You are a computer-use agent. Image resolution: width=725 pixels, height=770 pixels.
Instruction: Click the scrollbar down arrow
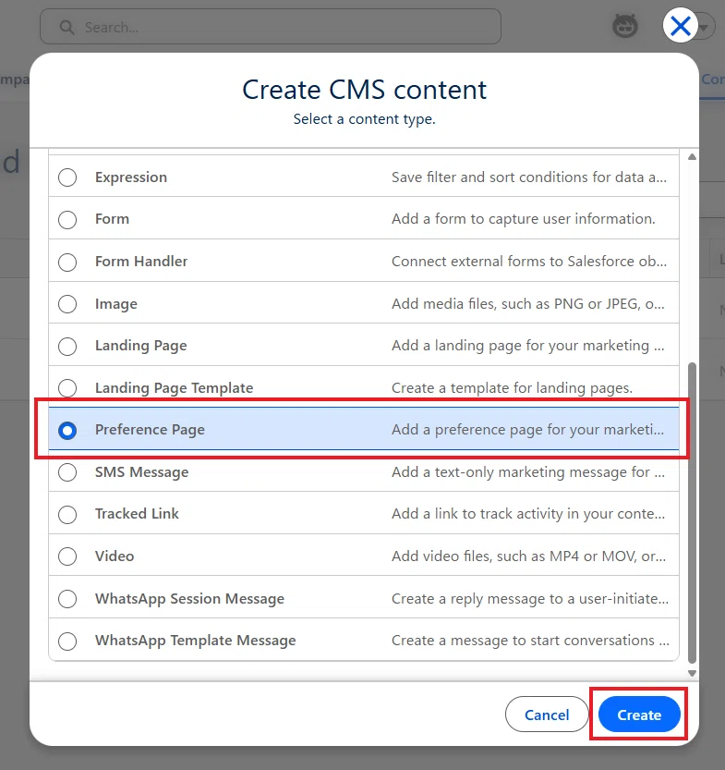point(692,673)
